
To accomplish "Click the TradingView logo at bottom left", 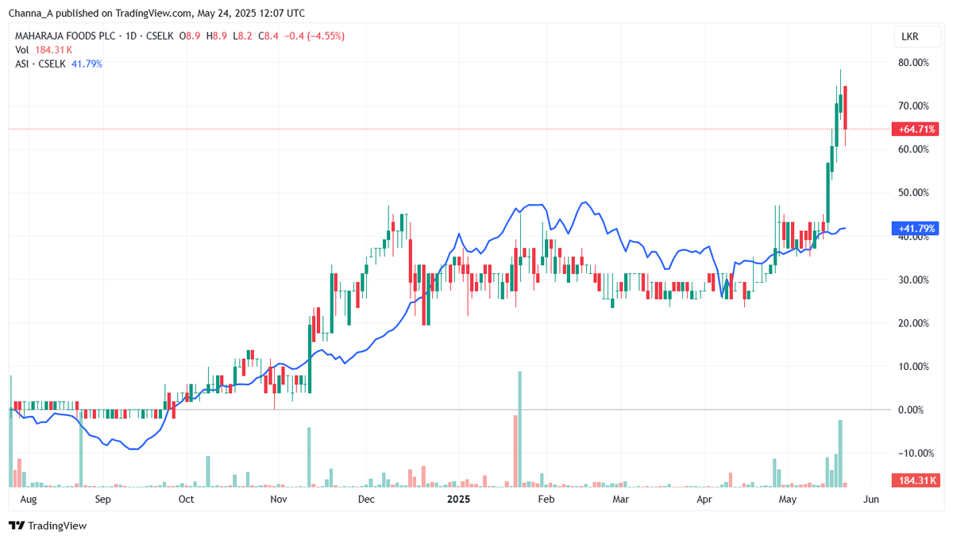I will tap(48, 526).
